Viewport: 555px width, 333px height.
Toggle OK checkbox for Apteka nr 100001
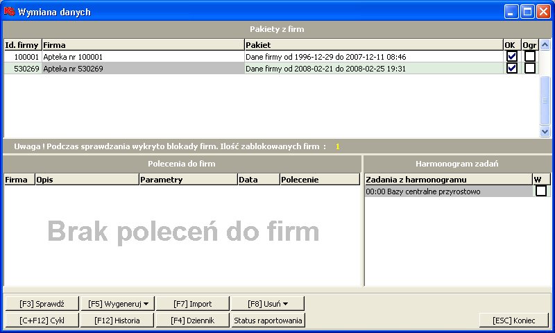[512, 56]
